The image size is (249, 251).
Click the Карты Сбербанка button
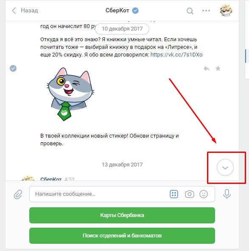point(122,215)
